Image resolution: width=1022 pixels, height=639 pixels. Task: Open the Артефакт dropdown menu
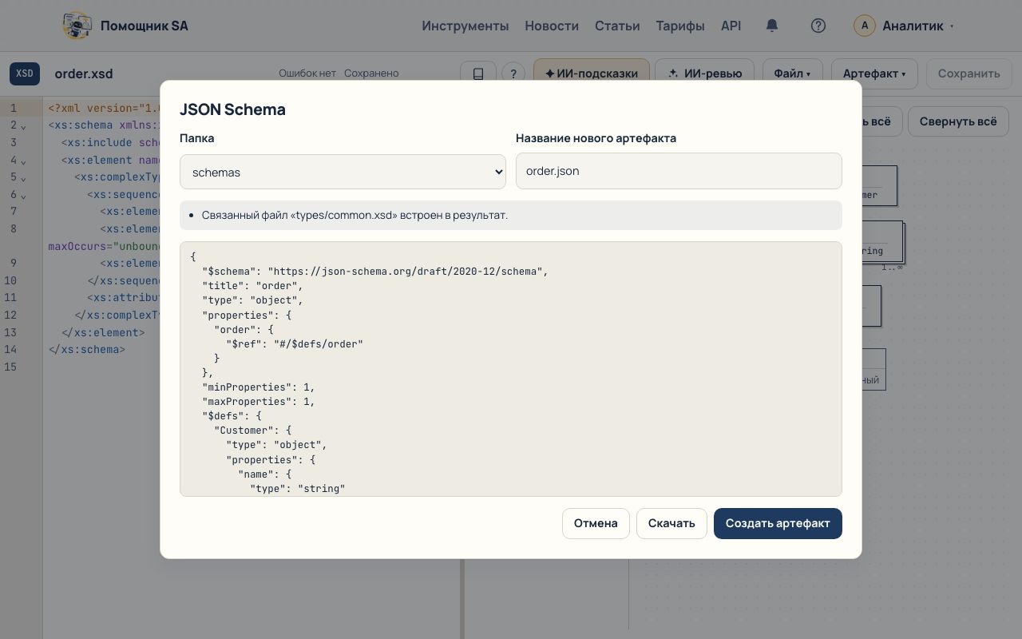(874, 73)
